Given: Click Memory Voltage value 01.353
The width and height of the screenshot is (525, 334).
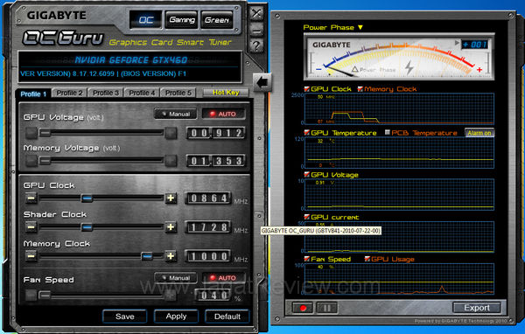Looking at the screenshot, I should click(216, 161).
